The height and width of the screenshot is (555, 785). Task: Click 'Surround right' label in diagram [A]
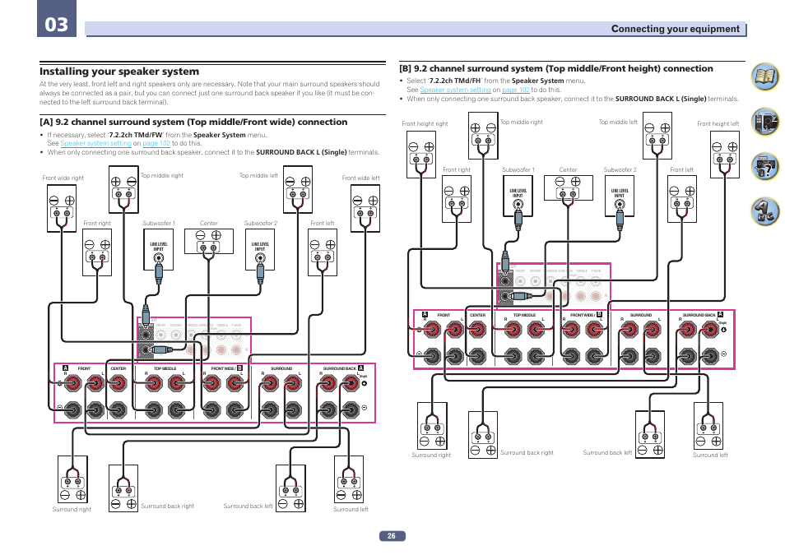[72, 510]
